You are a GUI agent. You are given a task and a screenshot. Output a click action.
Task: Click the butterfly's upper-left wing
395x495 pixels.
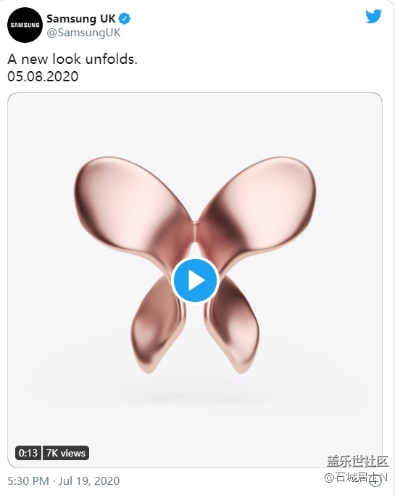pyautogui.click(x=134, y=202)
